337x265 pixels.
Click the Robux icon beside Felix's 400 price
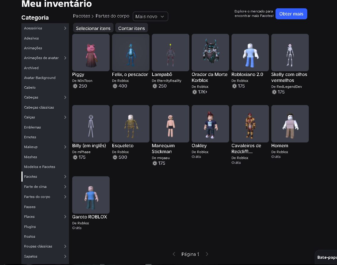coord(115,86)
